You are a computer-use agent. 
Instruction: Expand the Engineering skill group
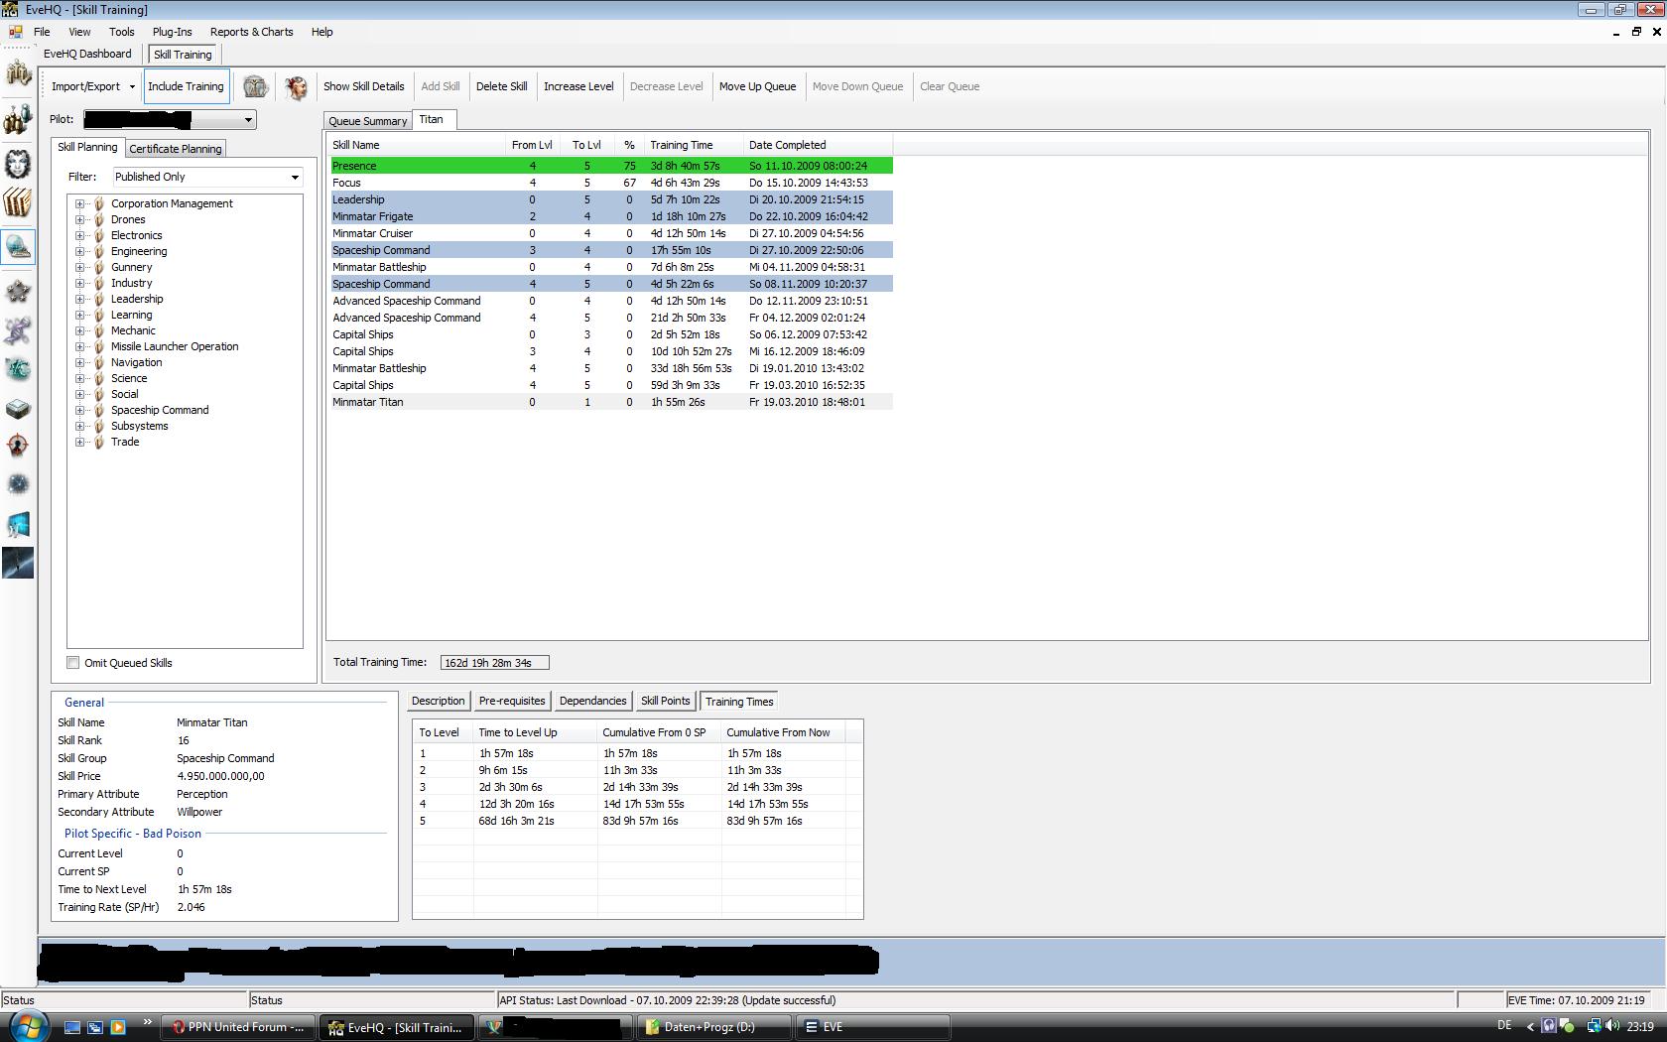(x=80, y=251)
